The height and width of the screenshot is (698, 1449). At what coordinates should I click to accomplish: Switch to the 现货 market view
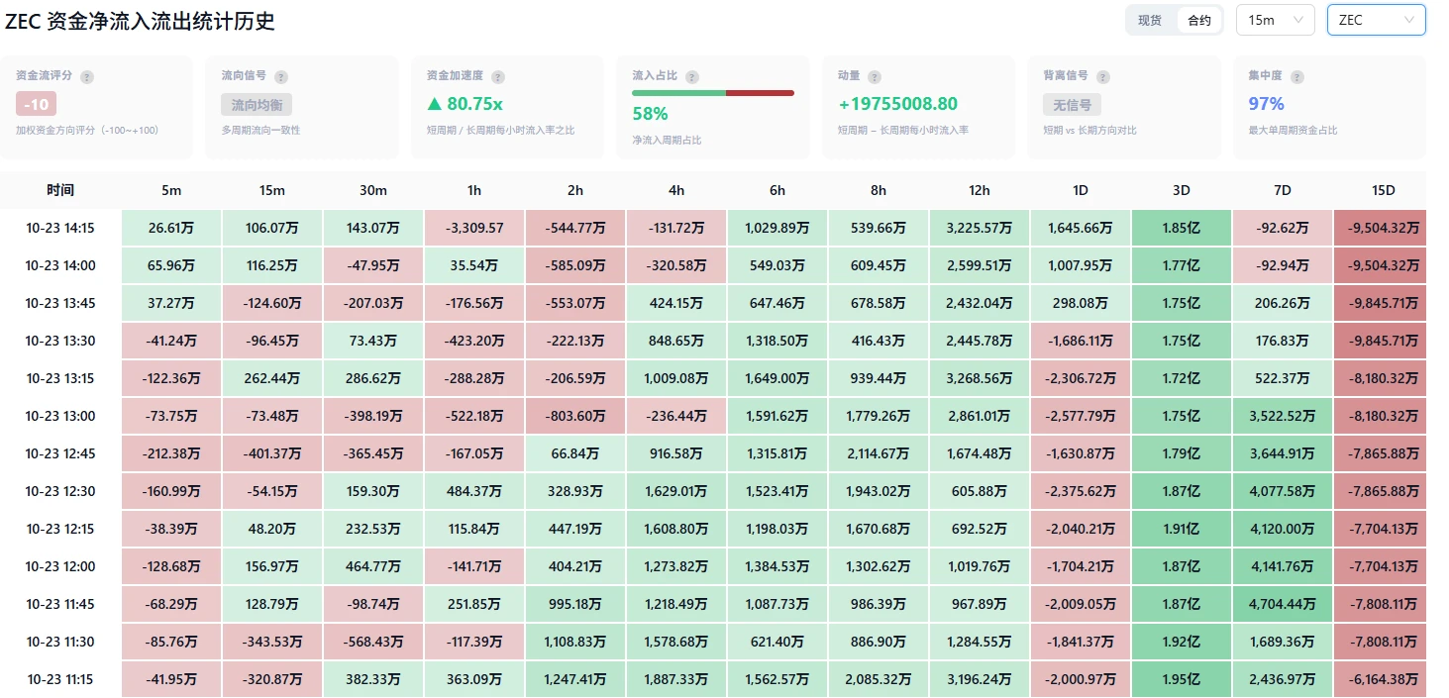1150,20
